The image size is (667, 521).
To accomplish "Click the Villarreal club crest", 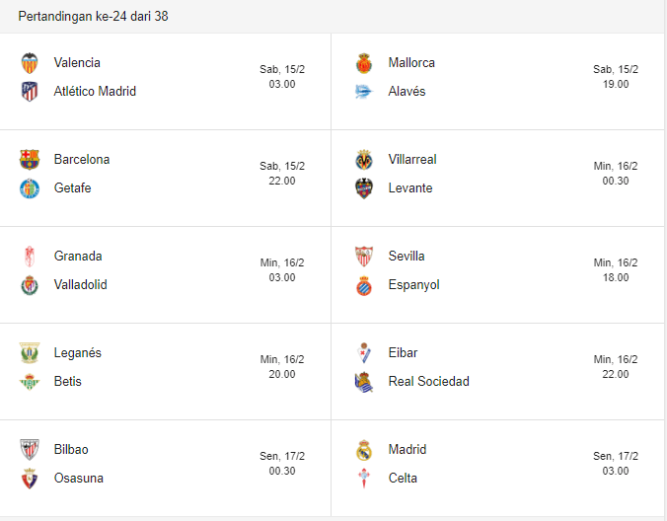I will click(364, 160).
